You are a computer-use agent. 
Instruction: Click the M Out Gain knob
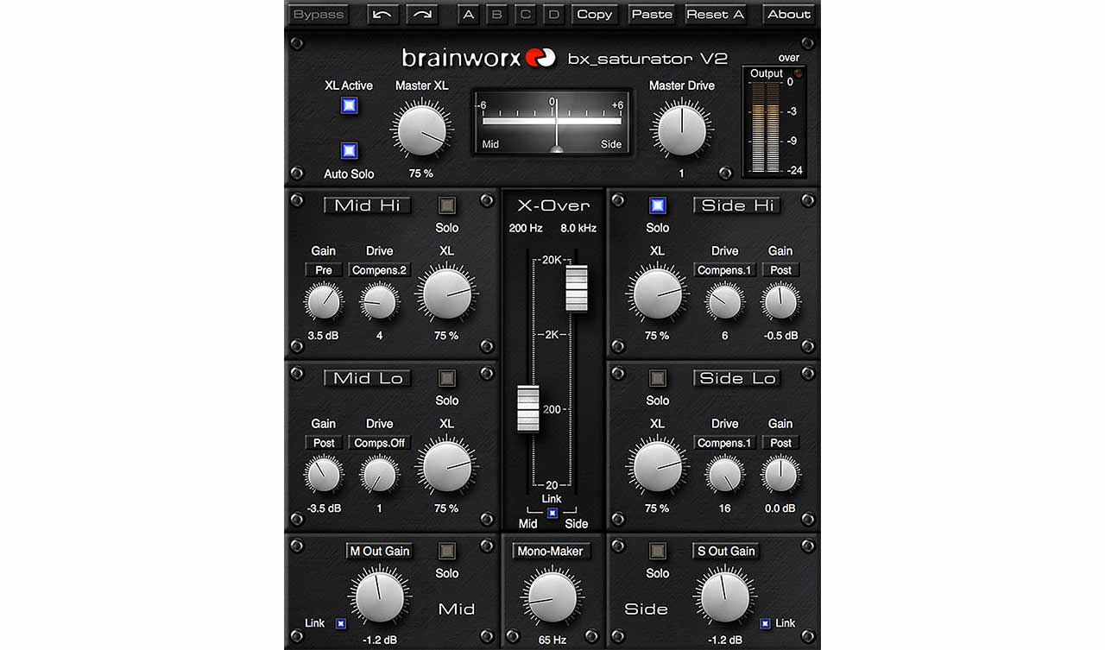click(379, 596)
